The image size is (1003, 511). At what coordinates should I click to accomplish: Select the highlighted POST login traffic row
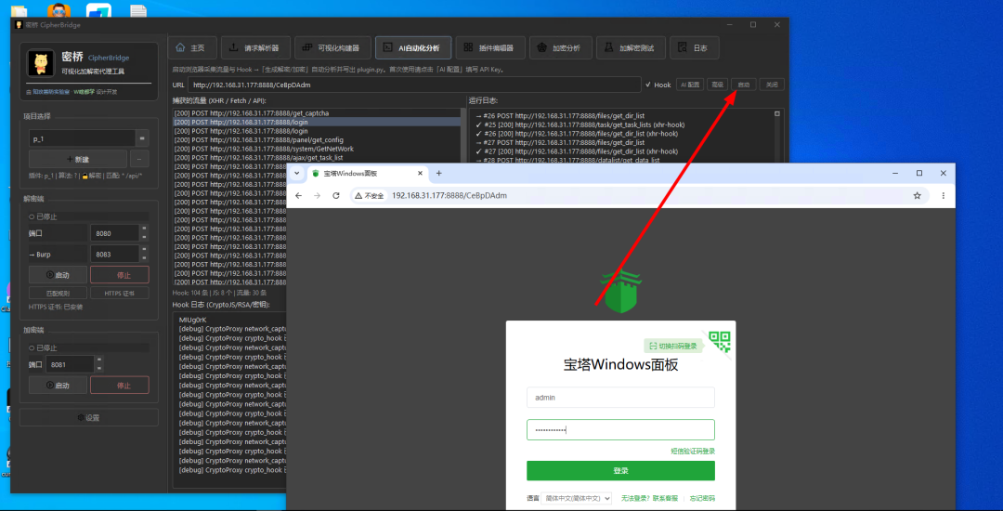pos(316,122)
